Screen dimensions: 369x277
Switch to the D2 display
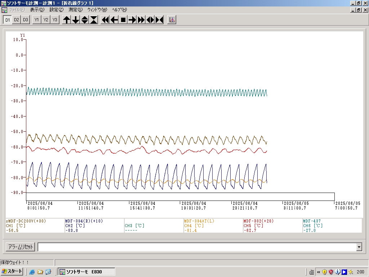17,20
